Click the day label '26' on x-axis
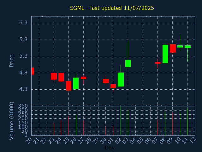Image resolution: width=202 pixels, height=152 pixels. [73, 141]
